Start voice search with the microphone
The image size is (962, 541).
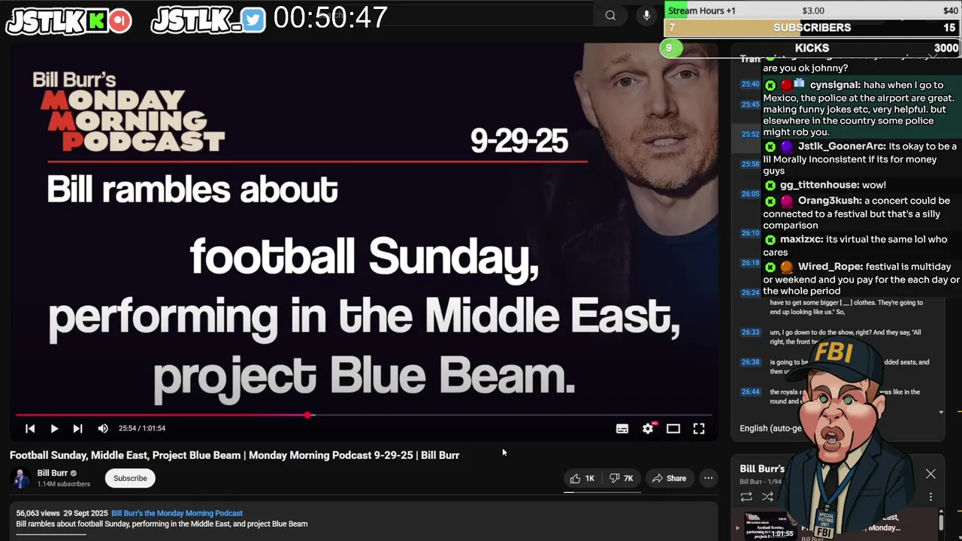point(646,15)
